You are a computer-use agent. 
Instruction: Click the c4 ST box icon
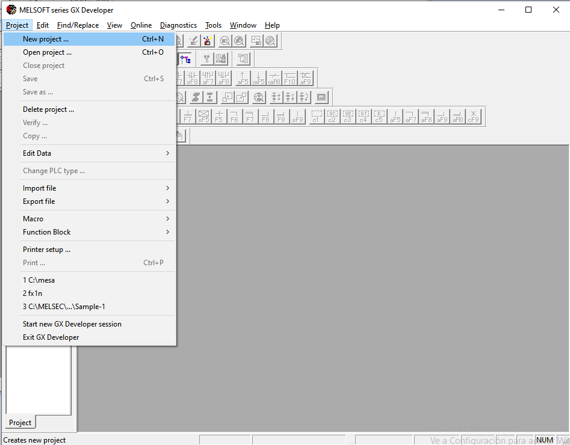pyautogui.click(x=364, y=116)
